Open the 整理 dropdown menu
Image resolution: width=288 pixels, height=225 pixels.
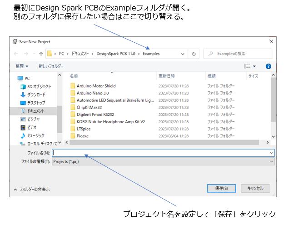click(22, 66)
